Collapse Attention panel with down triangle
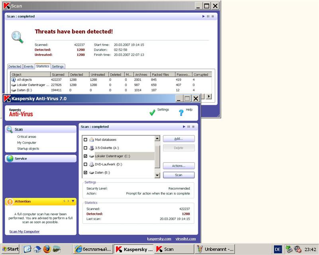 click(73, 201)
